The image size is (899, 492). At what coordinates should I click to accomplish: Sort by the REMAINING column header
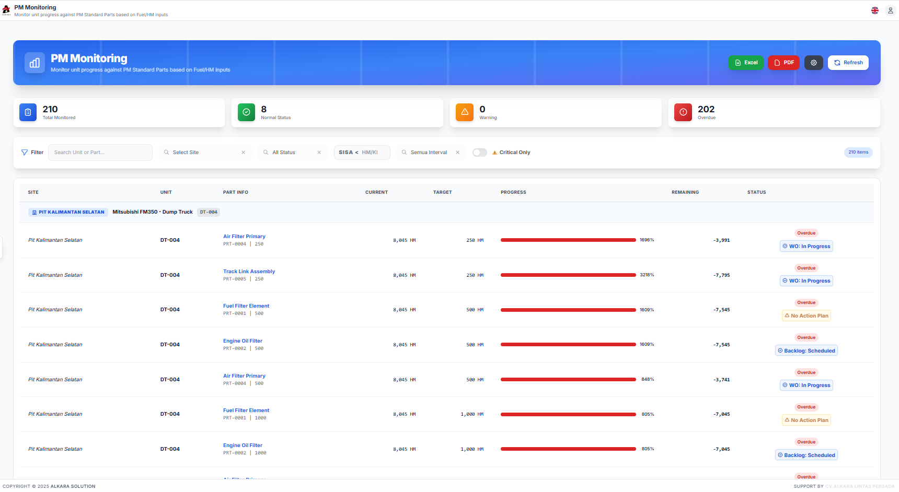tap(685, 193)
